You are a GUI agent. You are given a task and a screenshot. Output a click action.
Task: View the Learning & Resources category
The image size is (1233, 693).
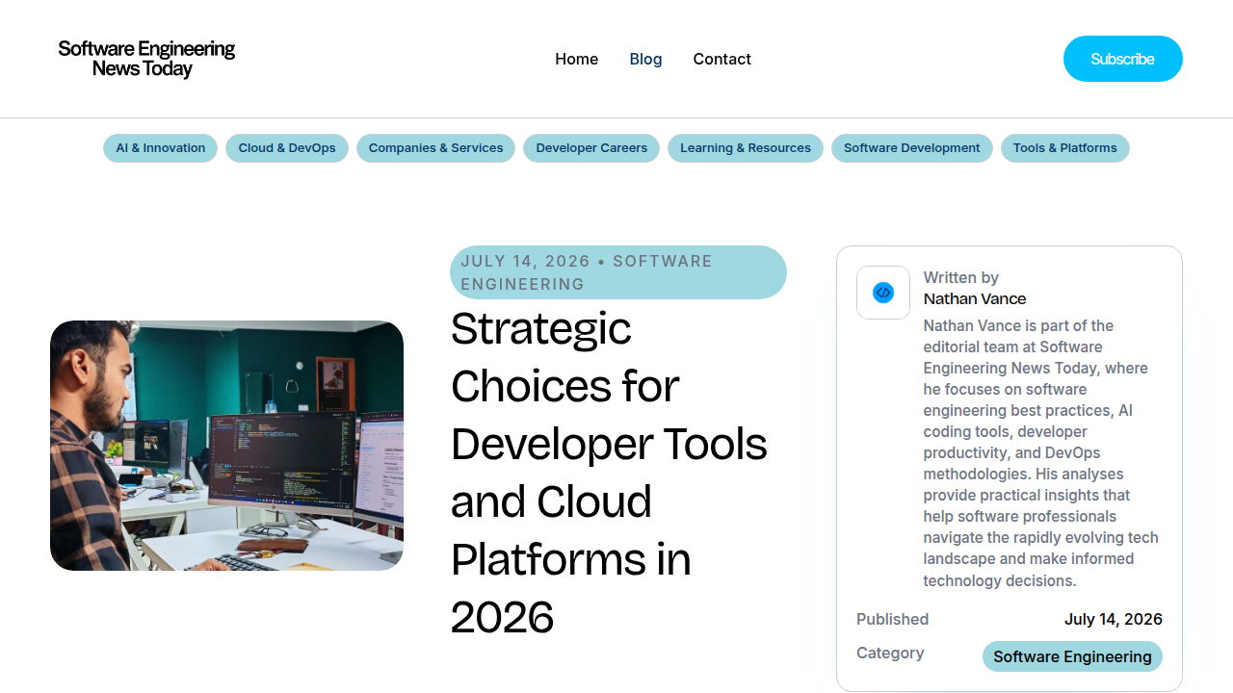pyautogui.click(x=746, y=148)
